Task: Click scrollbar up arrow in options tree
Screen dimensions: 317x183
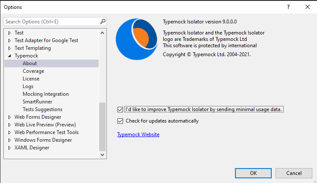Action: 103,32
